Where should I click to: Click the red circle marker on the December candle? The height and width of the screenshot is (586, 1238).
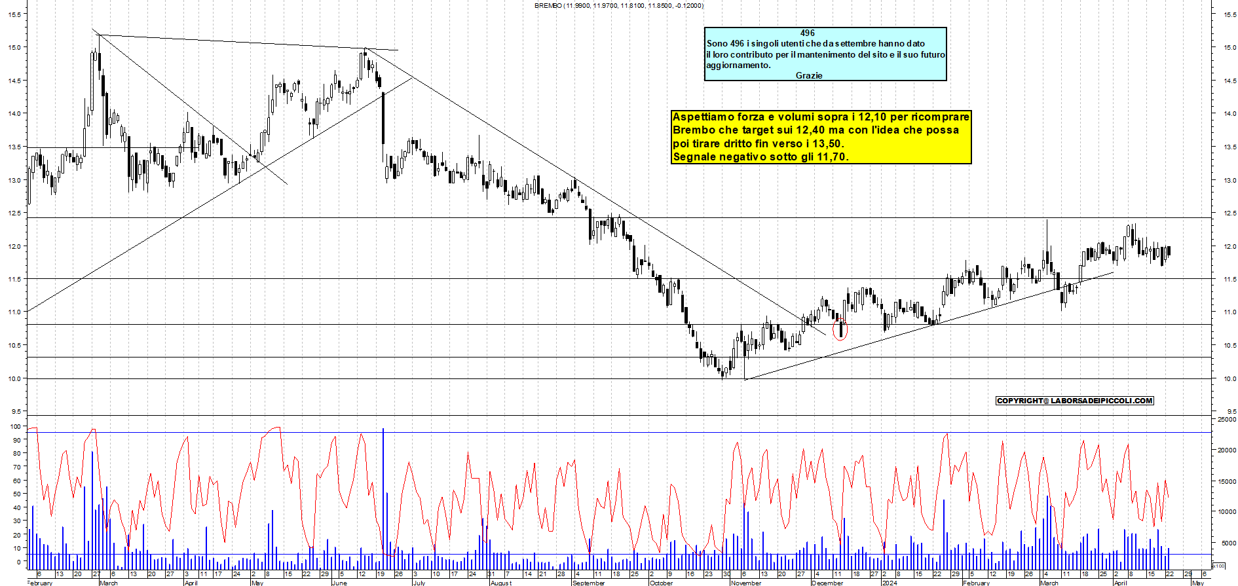point(840,330)
